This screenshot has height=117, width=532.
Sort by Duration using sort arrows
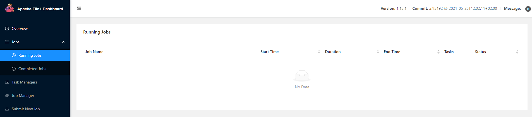point(378,52)
